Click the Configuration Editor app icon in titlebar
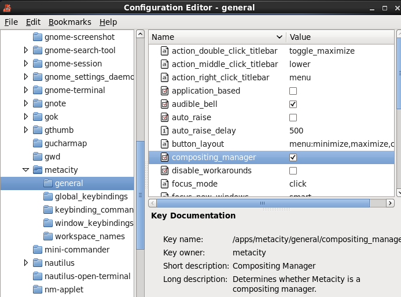The height and width of the screenshot is (297, 401). pos(7,8)
